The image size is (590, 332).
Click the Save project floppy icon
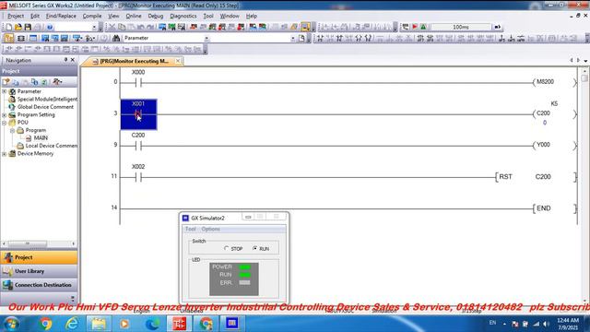[x=28, y=27]
